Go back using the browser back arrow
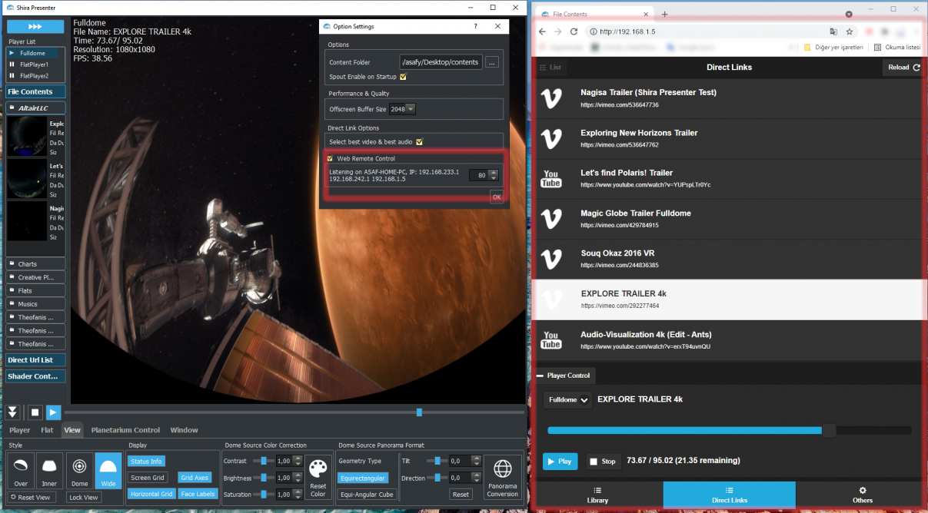The width and height of the screenshot is (928, 513). tap(542, 31)
